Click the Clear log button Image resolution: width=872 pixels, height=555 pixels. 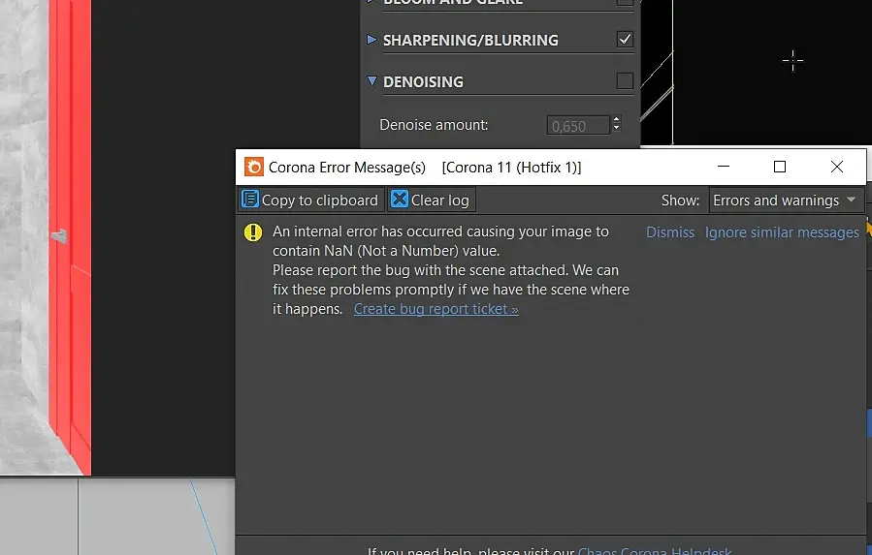pos(431,200)
